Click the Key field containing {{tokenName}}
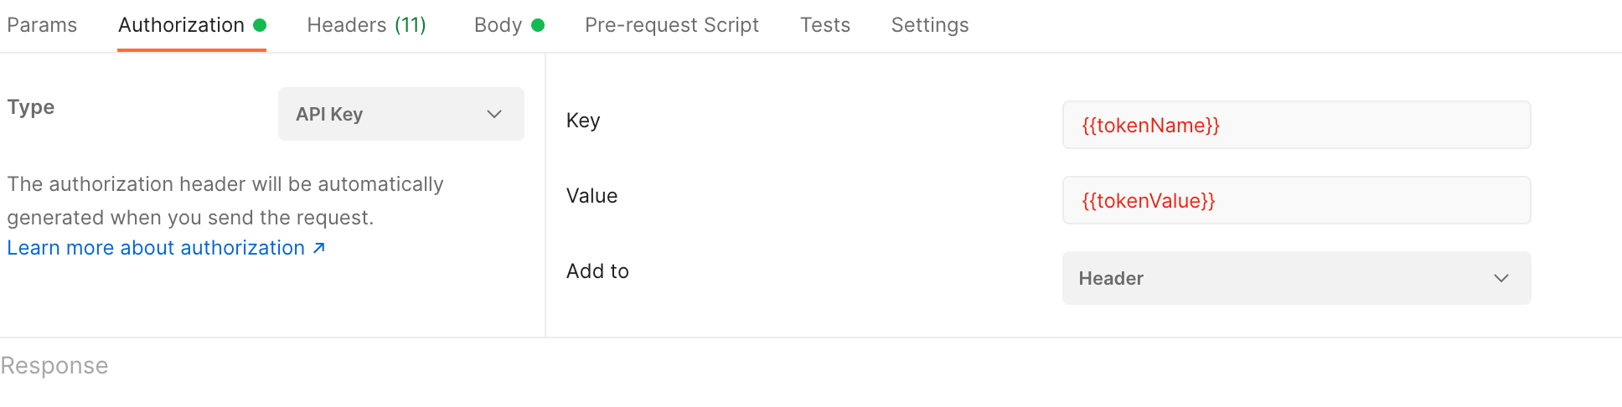 pyautogui.click(x=1295, y=125)
